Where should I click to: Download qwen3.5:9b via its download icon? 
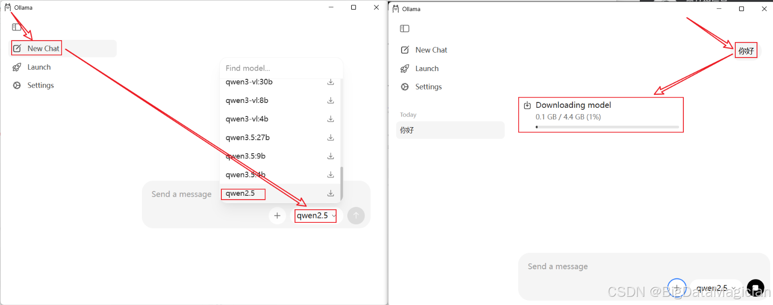tap(331, 156)
